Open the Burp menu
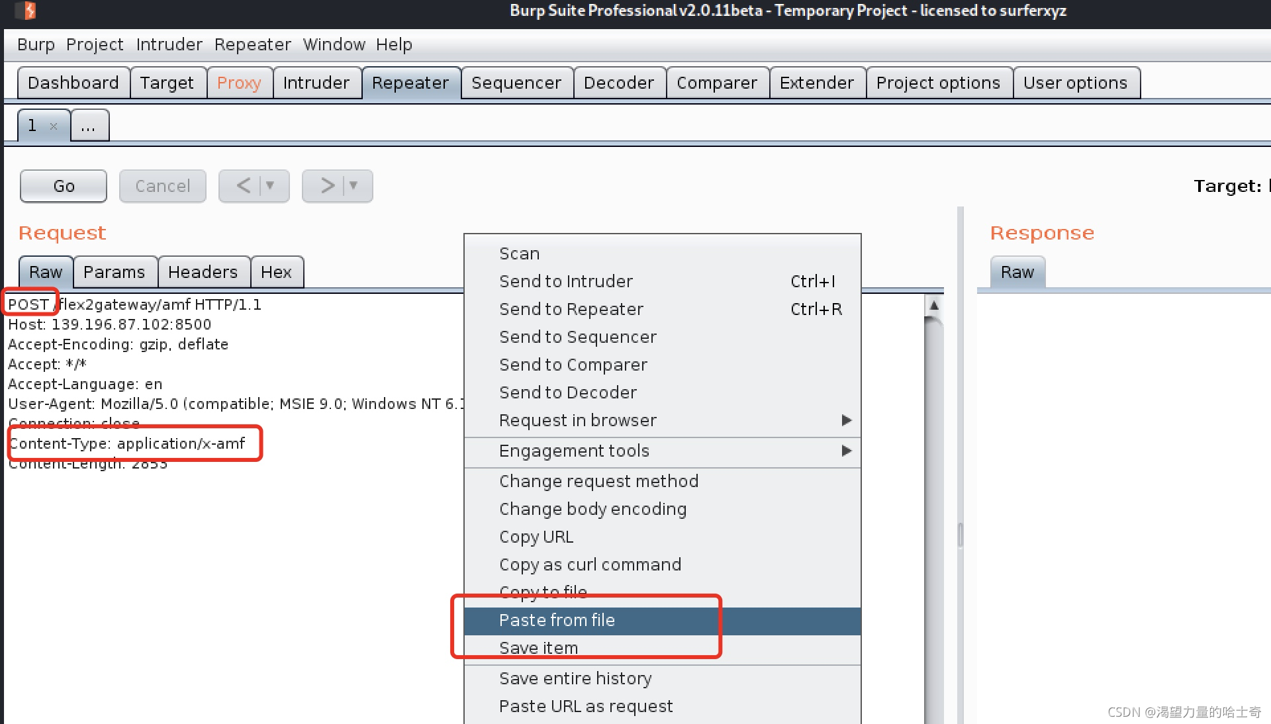This screenshot has height=724, width=1271. pos(36,44)
